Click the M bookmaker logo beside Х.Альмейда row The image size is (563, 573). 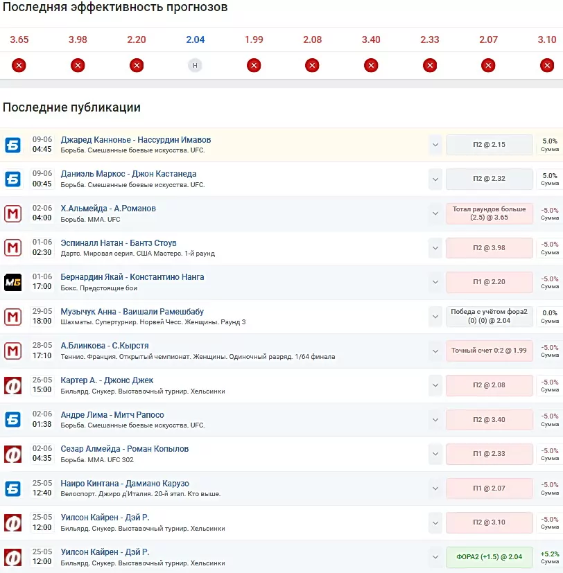coord(12,213)
